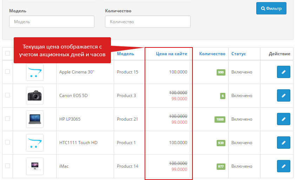Toggle the select-all checkbox in table header
The height and width of the screenshot is (180, 297).
click(x=8, y=53)
